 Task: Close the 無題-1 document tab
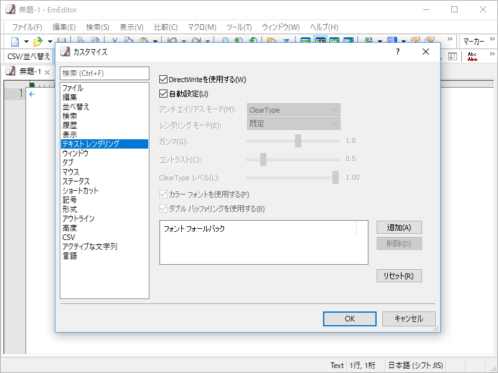47,72
